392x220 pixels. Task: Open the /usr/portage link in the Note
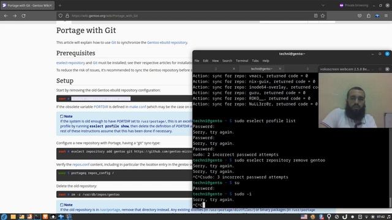tap(110, 210)
